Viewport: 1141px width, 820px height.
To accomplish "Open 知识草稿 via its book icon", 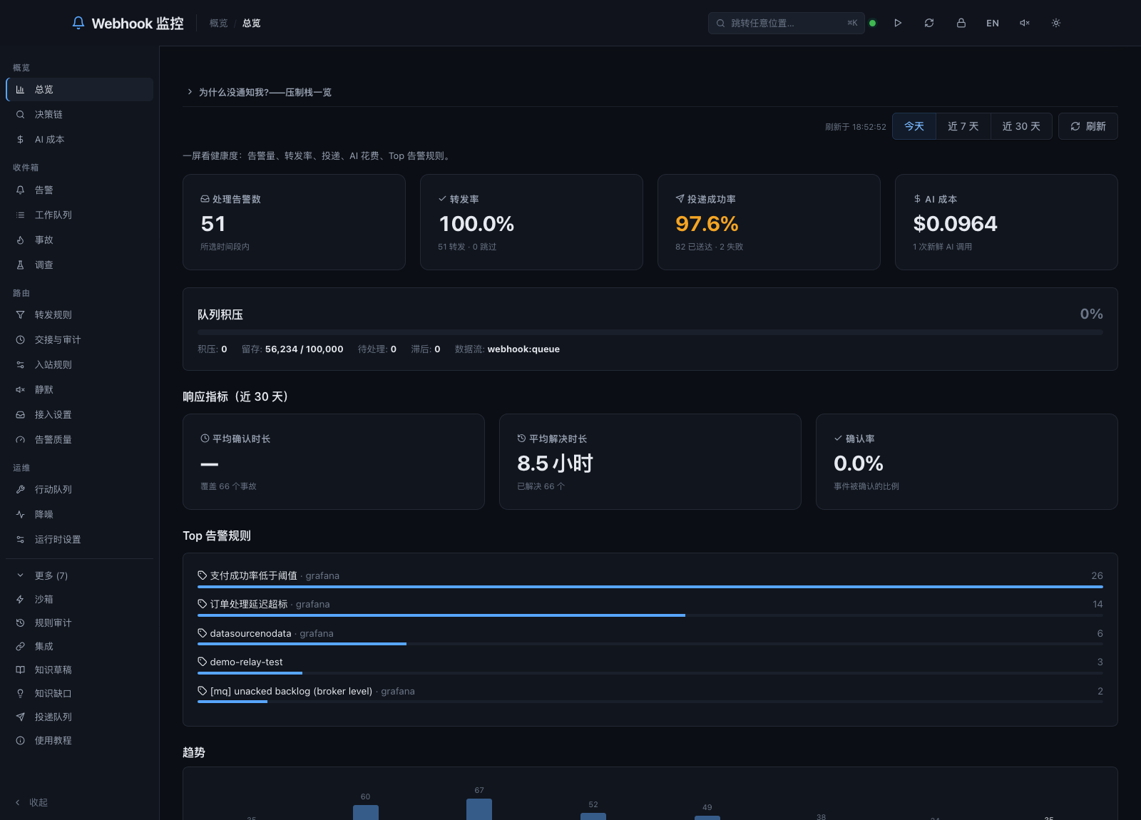I will click(x=20, y=670).
